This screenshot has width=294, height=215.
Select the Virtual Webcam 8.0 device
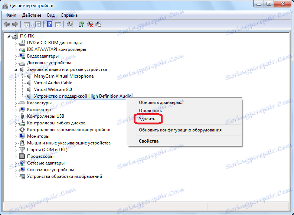53,89
